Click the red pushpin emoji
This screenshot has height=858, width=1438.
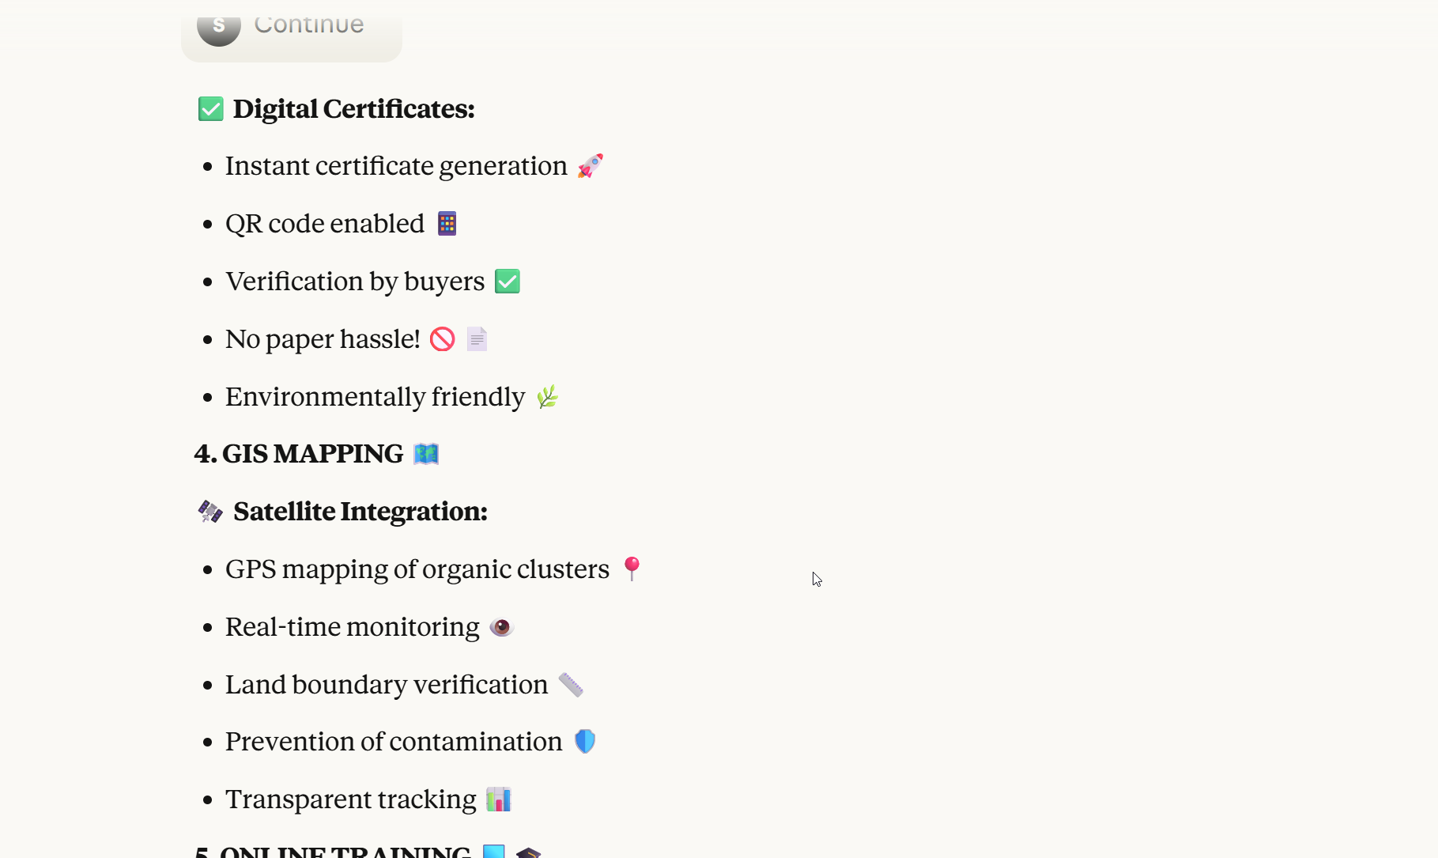pos(632,569)
